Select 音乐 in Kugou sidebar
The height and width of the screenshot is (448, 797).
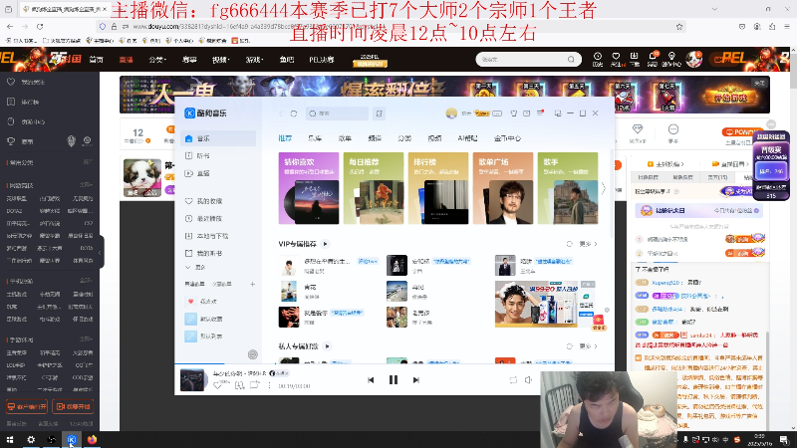pyautogui.click(x=218, y=138)
